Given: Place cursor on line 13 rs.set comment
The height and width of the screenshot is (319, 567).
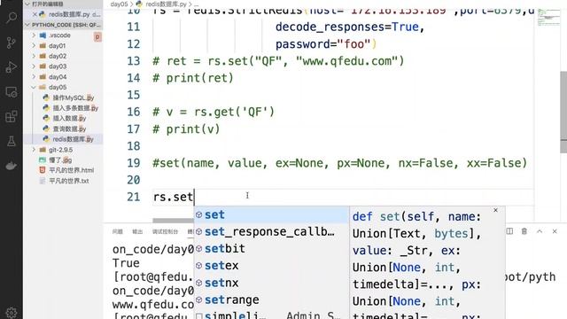Looking at the screenshot, I should point(278,61).
